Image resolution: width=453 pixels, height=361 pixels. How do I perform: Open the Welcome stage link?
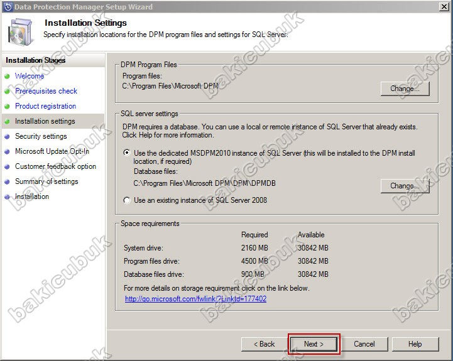coord(30,76)
